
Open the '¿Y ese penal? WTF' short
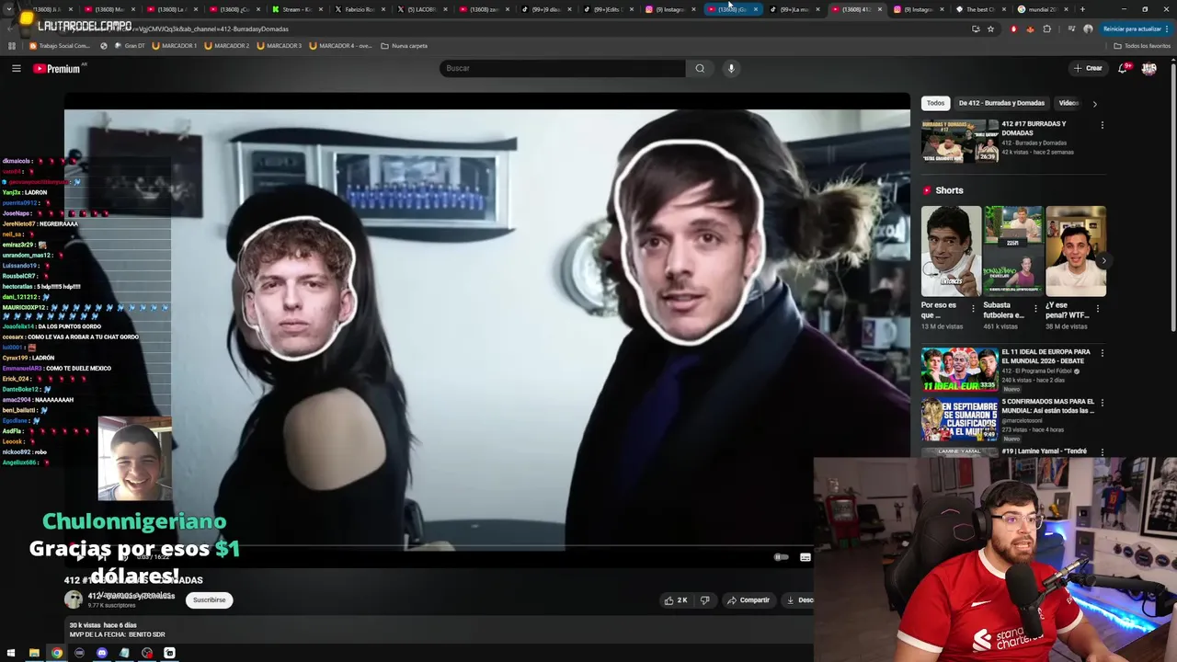(x=1075, y=251)
